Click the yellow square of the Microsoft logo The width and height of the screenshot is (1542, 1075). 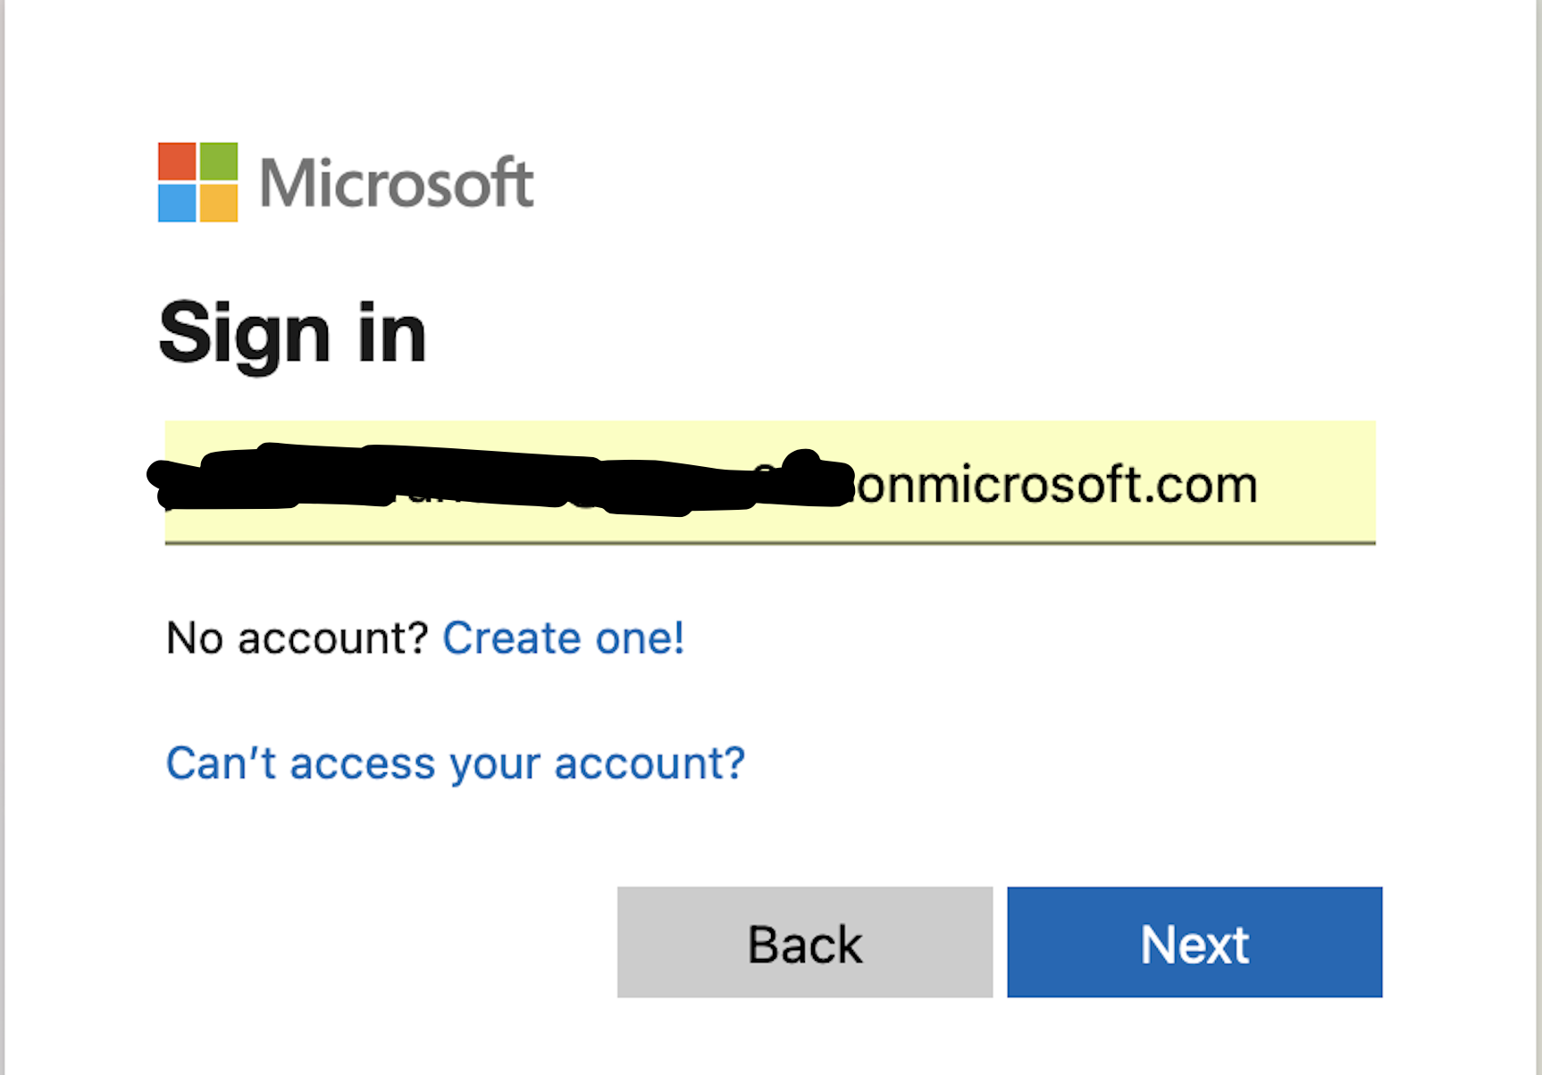(218, 203)
